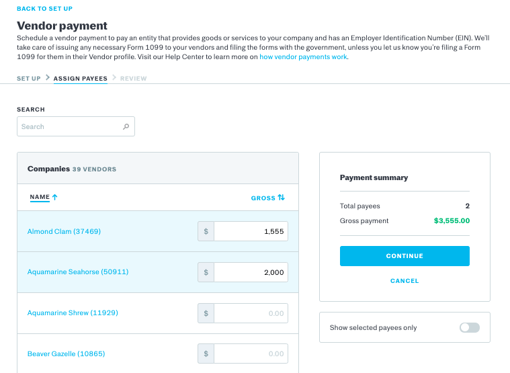This screenshot has width=510, height=373.
Task: Go Back to Set Up link
Action: click(x=44, y=9)
